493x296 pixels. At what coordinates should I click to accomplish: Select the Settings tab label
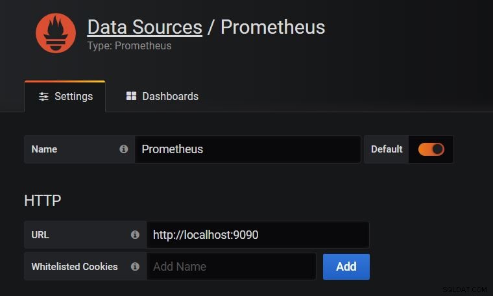[73, 96]
